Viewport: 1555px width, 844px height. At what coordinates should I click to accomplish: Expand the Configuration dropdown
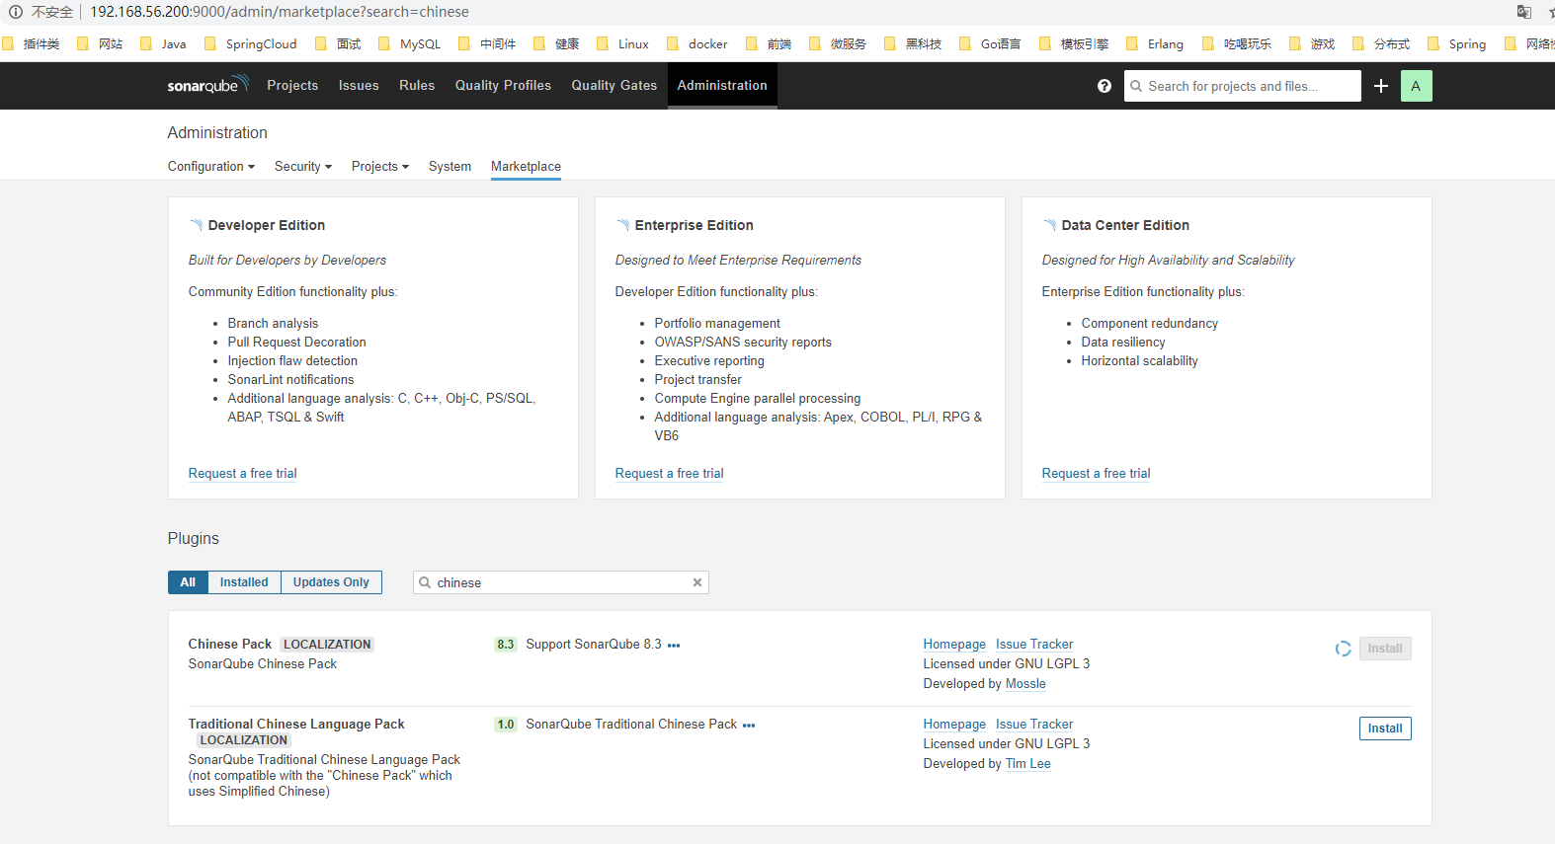[x=211, y=167]
